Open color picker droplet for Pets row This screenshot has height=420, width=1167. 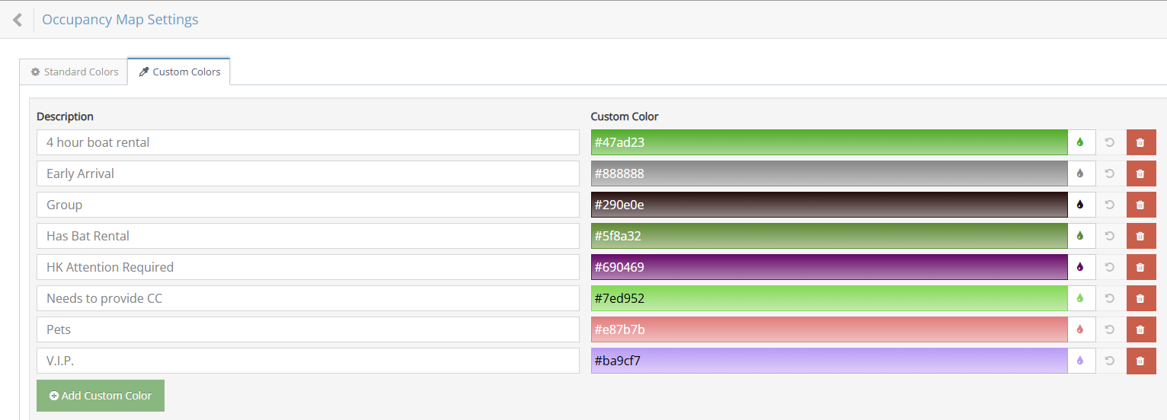(1080, 329)
